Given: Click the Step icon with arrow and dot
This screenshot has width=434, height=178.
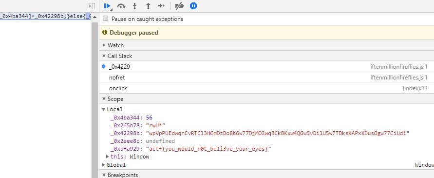Looking at the screenshot, I should (161, 6).
